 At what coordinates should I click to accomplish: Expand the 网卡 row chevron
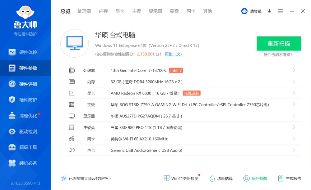click(x=294, y=139)
